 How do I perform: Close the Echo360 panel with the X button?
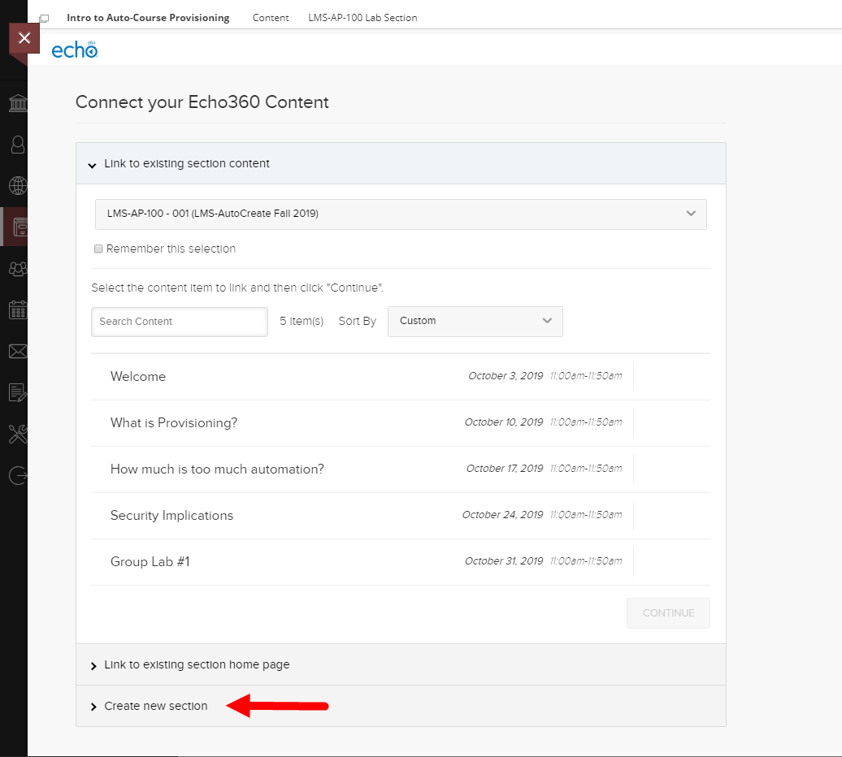[24, 38]
